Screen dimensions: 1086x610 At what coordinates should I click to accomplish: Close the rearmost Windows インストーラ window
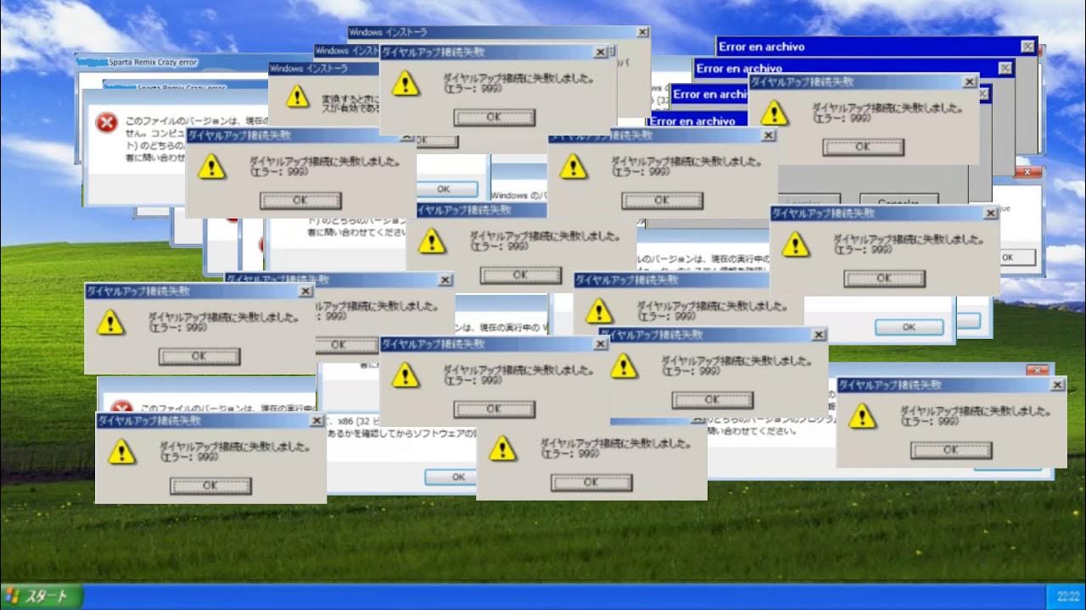642,32
